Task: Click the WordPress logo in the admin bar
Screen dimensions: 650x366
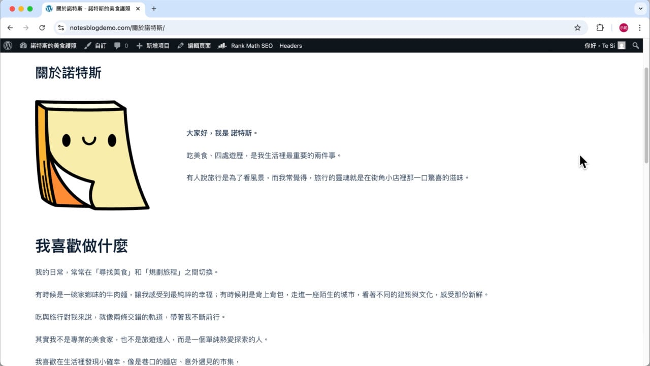Action: tap(8, 46)
